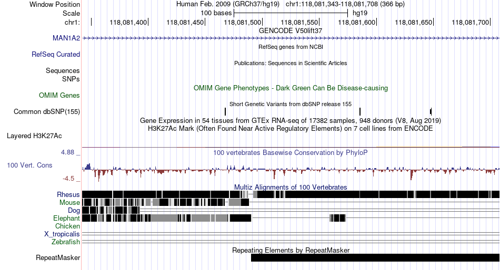The width and height of the screenshot is (500, 270).
Task: Click the Scale label
Action: [72, 13]
